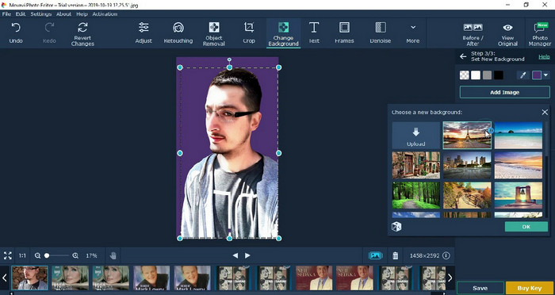Select the Crop tool
Viewport: 555px width, 295px height.
249,33
